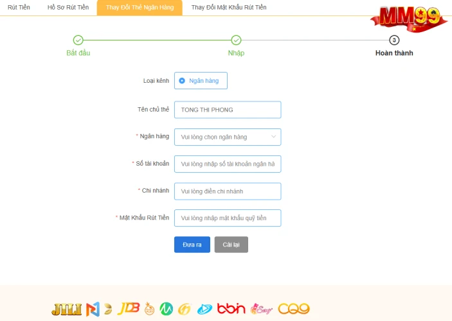Image resolution: width=452 pixels, height=321 pixels.
Task: Click the JILI provider logo
Action: [x=67, y=309]
